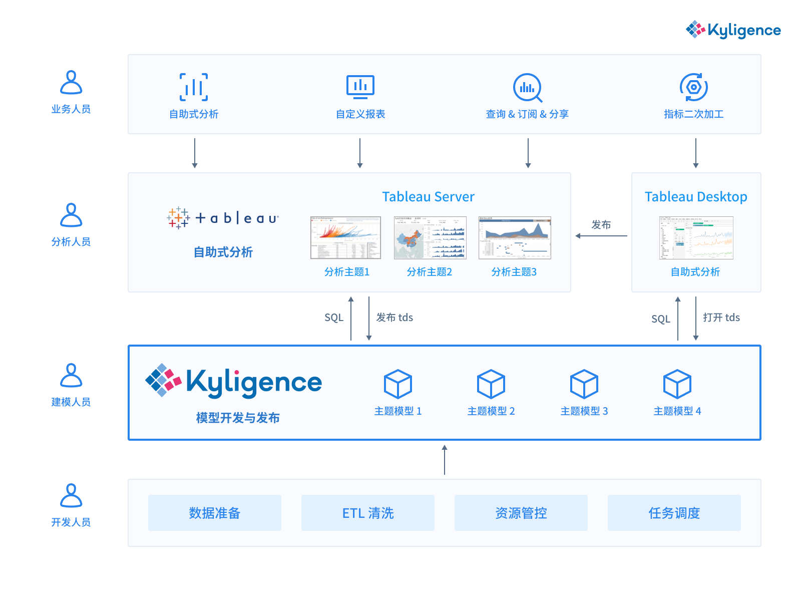
Task: Open the Tableau Desktop workbook thumbnail
Action: 696,237
